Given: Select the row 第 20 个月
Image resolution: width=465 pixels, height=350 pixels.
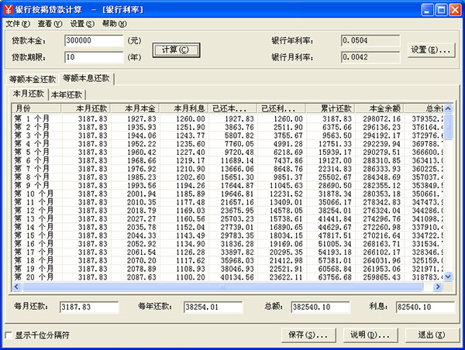Looking at the screenshot, I should (228, 277).
